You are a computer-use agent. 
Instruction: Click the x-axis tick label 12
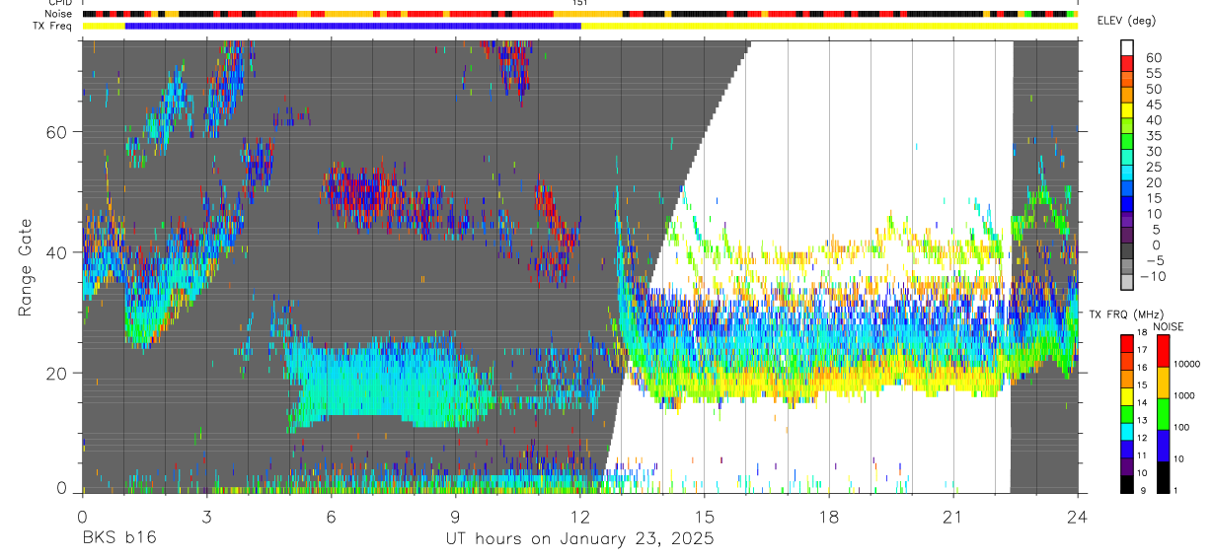[x=580, y=517]
